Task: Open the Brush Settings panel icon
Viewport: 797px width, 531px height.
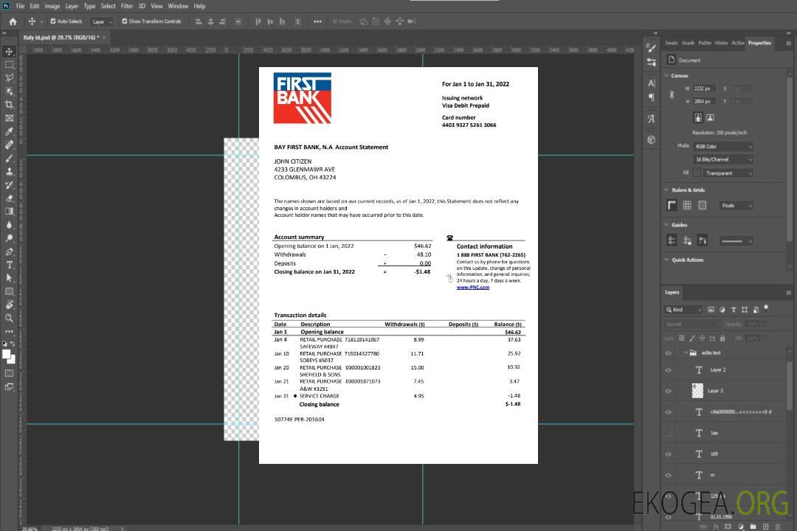Action: pos(652,48)
